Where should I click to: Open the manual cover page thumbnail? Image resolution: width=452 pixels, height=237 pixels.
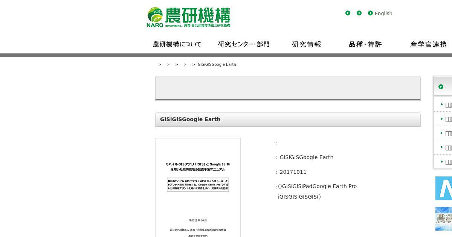click(x=198, y=188)
